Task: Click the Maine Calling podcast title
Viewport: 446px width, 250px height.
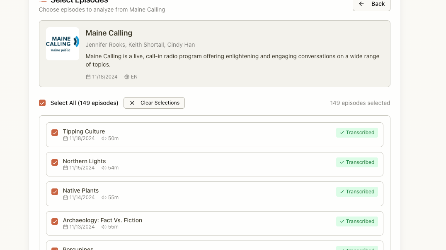Action: (x=109, y=33)
